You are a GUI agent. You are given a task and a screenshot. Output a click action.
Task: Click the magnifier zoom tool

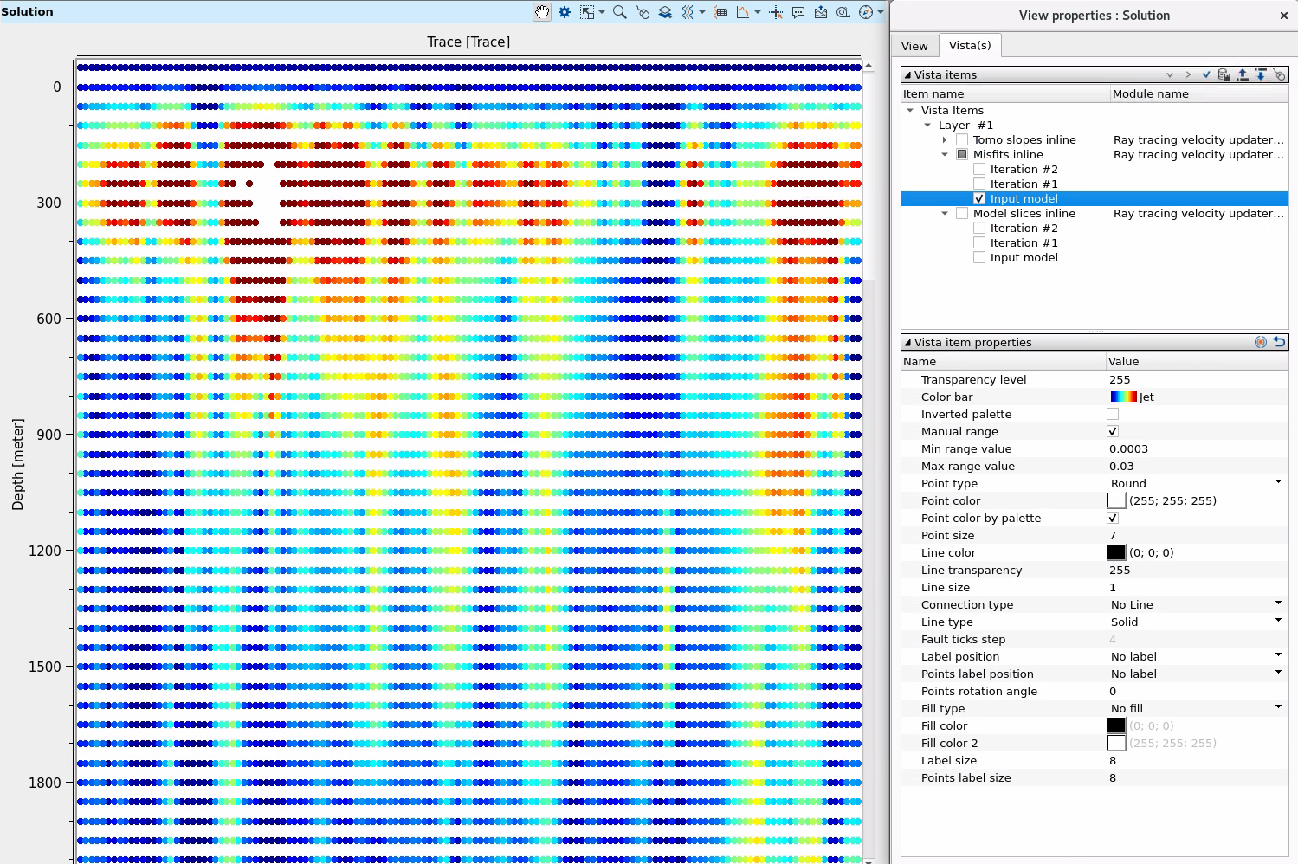coord(620,12)
